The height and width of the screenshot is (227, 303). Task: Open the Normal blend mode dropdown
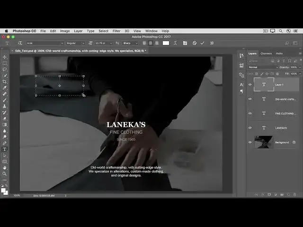pos(263,67)
